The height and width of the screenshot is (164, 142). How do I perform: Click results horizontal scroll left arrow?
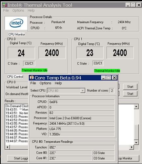click(8, 147)
